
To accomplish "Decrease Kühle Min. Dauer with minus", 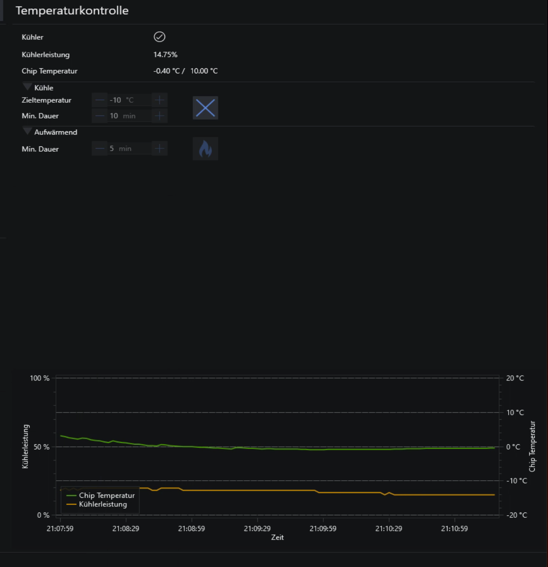I will coord(100,116).
